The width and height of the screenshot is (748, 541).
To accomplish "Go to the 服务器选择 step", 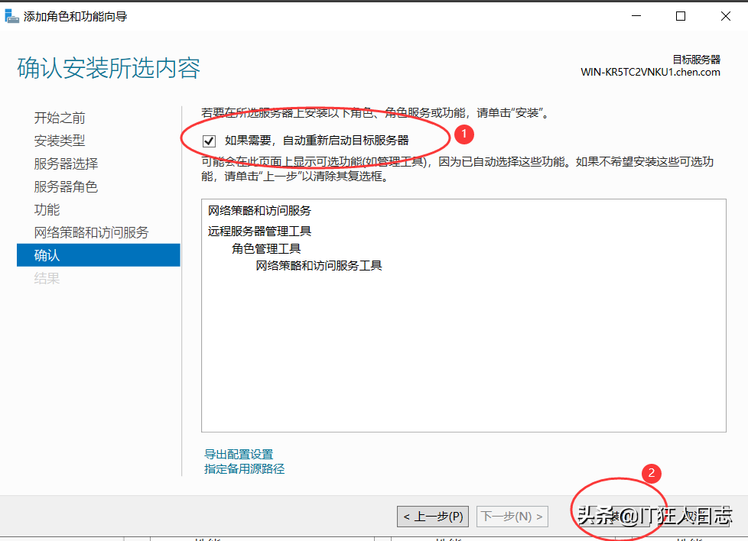I will tap(66, 164).
